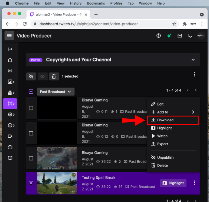Click the unpublish crossed-eye toolbar button
Image resolution: width=209 pixels, height=202 pixels.
click(31, 76)
